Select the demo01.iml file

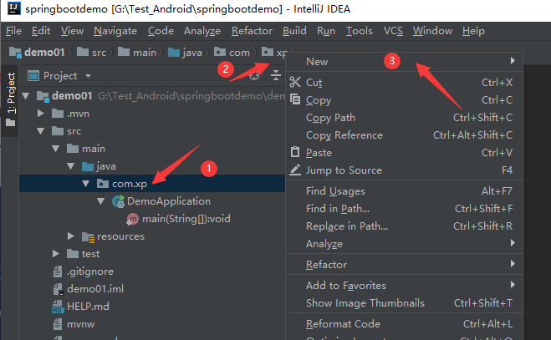(95, 289)
